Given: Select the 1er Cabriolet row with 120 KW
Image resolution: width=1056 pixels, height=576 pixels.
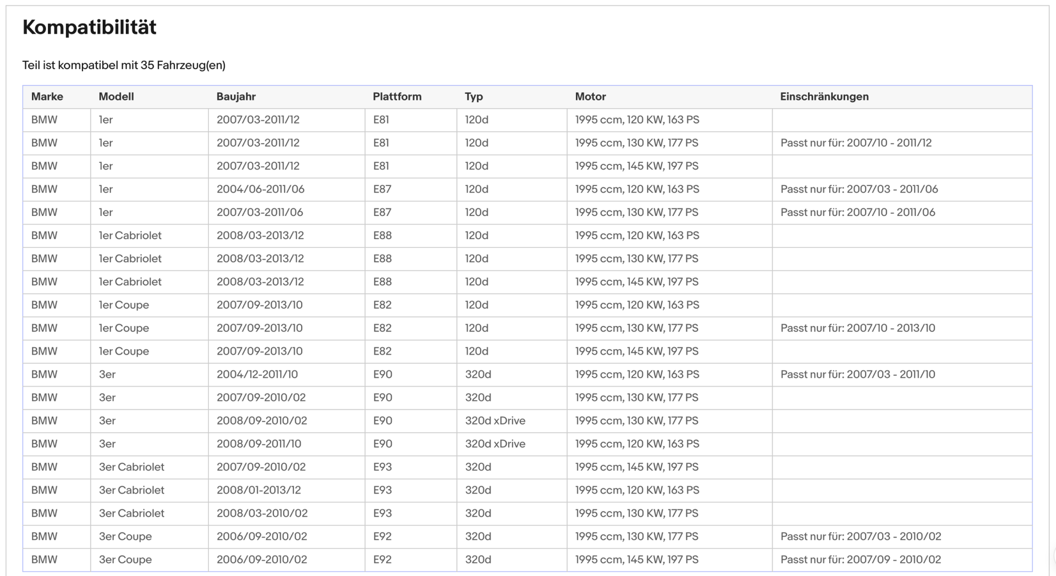Looking at the screenshot, I should 527,236.
